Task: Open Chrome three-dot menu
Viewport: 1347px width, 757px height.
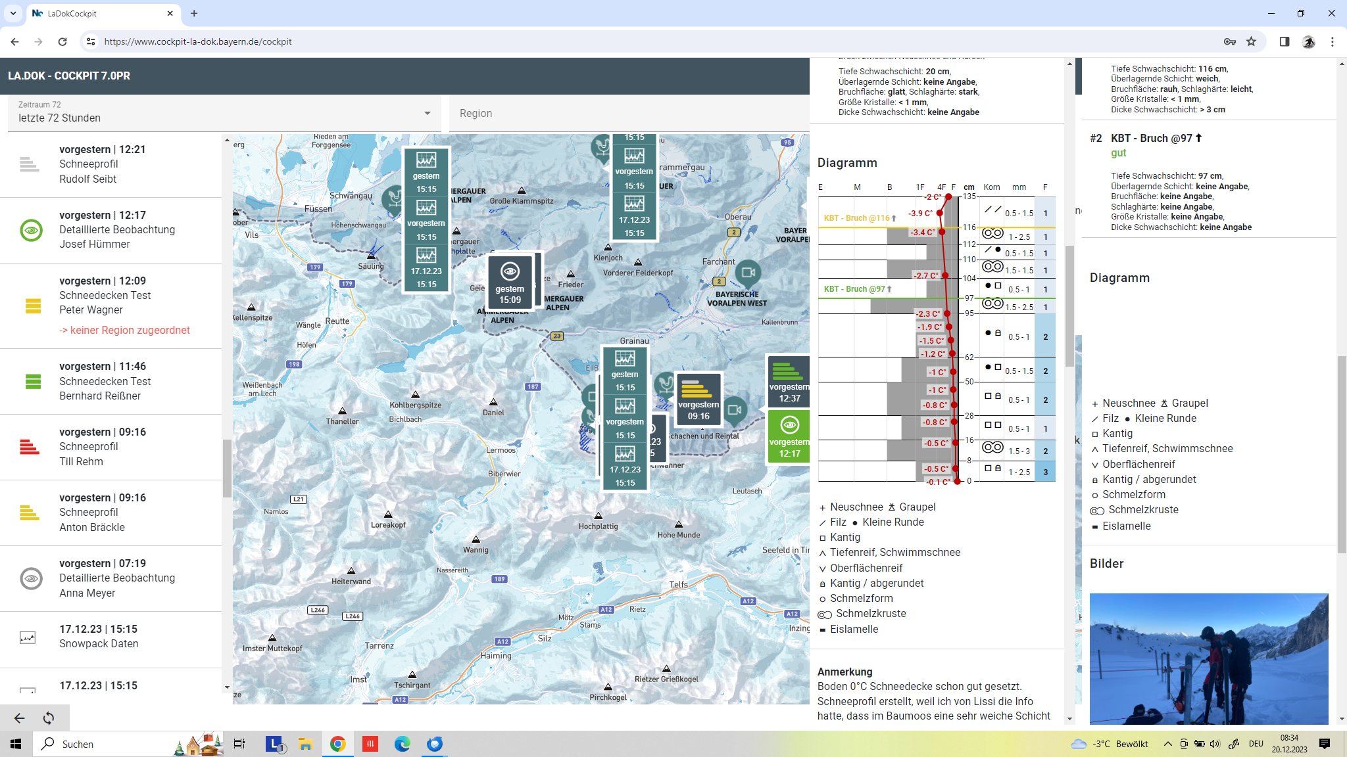Action: point(1333,41)
